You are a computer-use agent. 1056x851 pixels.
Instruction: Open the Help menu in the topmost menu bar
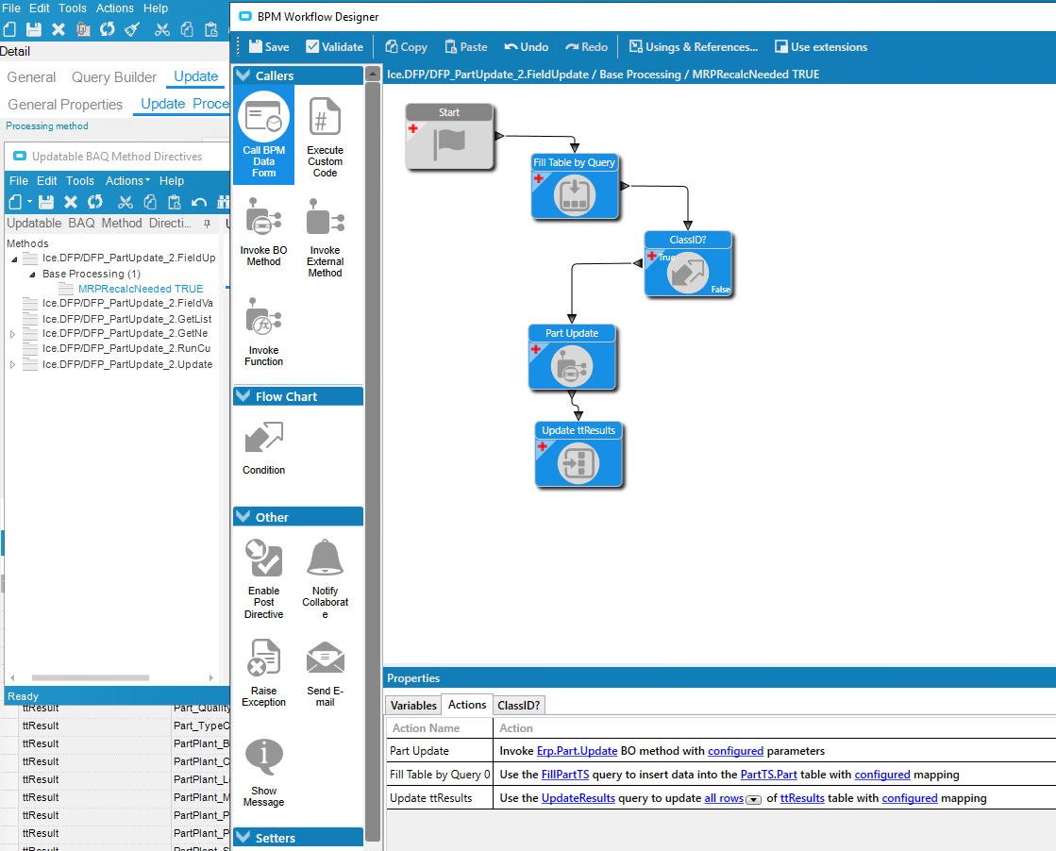[x=156, y=8]
